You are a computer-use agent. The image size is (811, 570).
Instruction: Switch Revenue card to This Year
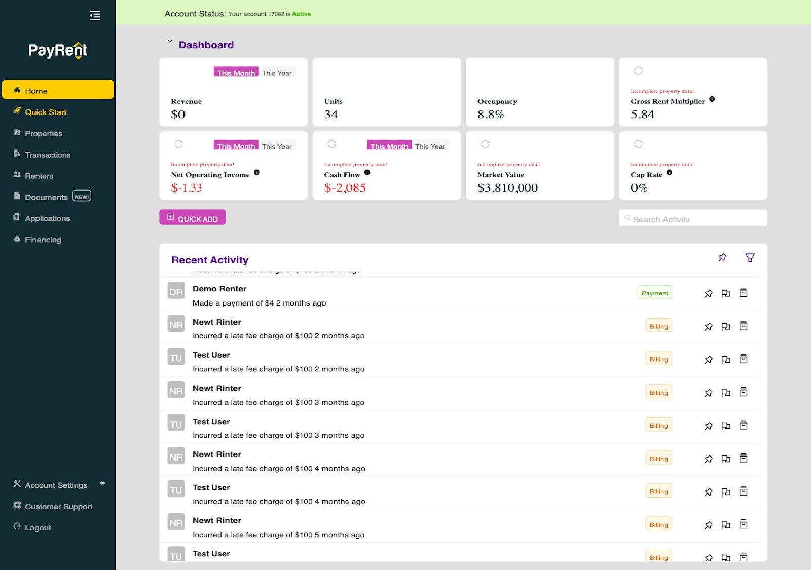click(x=277, y=73)
